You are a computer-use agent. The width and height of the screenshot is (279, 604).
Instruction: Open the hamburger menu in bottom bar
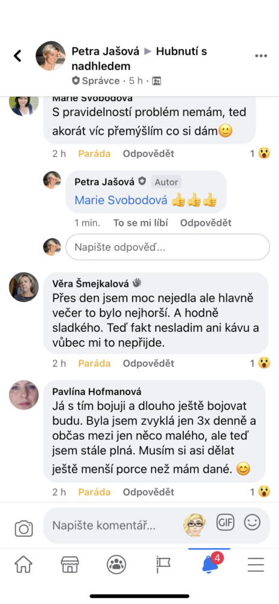(x=256, y=565)
